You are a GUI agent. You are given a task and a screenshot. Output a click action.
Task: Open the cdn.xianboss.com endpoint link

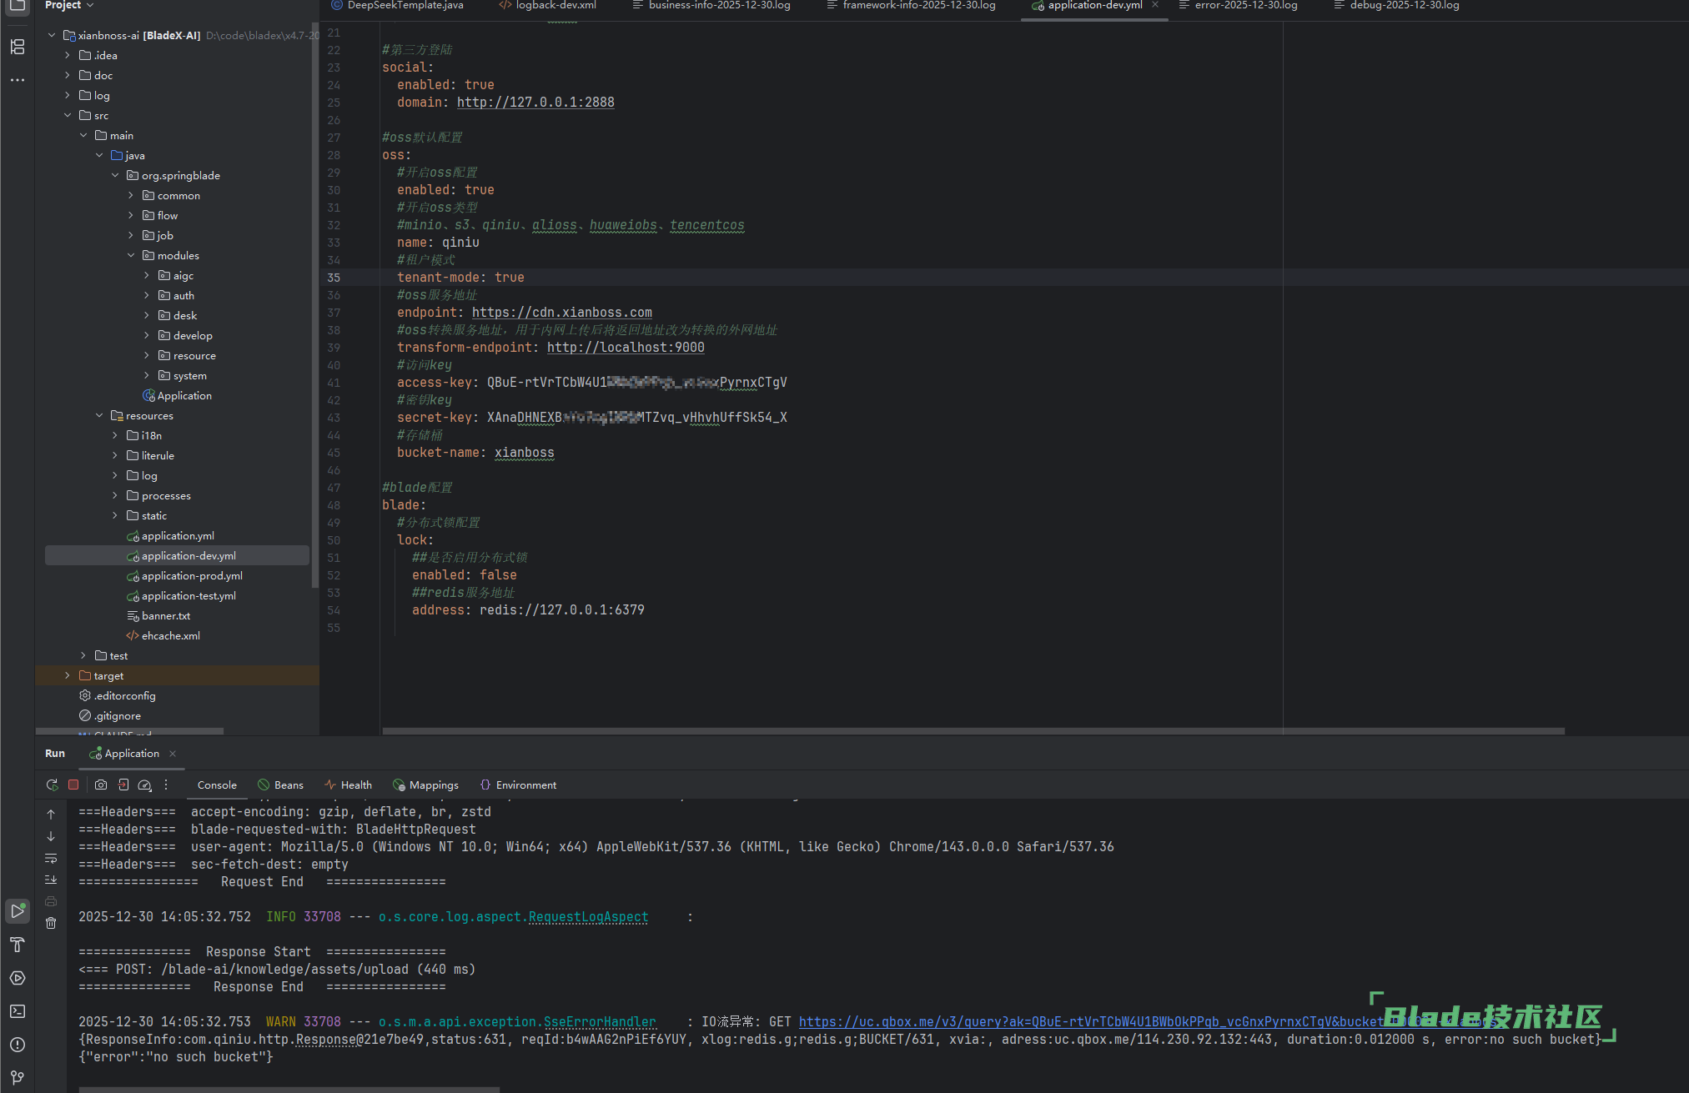[561, 313]
